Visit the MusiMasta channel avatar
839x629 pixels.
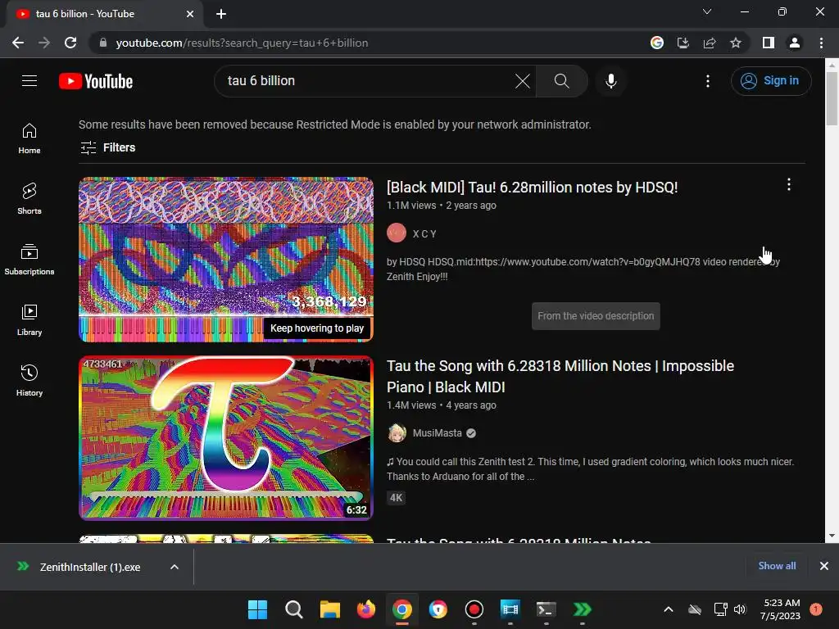click(397, 433)
